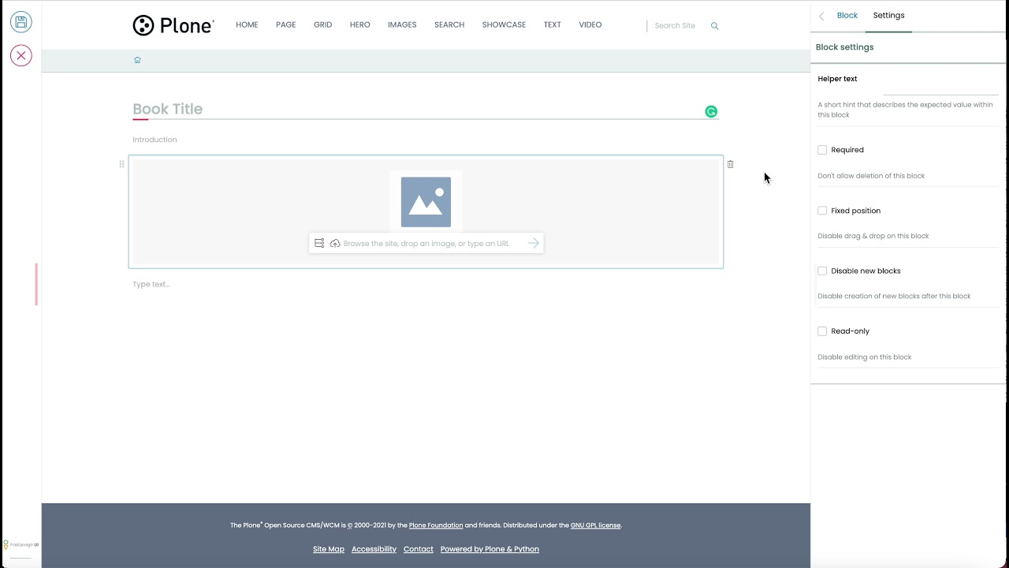Click 'Disable creation of new blocks' description
1009x568 pixels.
(895, 297)
